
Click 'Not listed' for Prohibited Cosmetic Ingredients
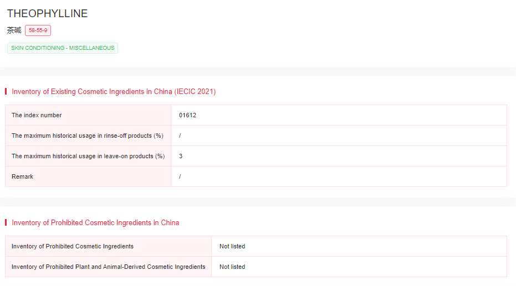(x=232, y=246)
